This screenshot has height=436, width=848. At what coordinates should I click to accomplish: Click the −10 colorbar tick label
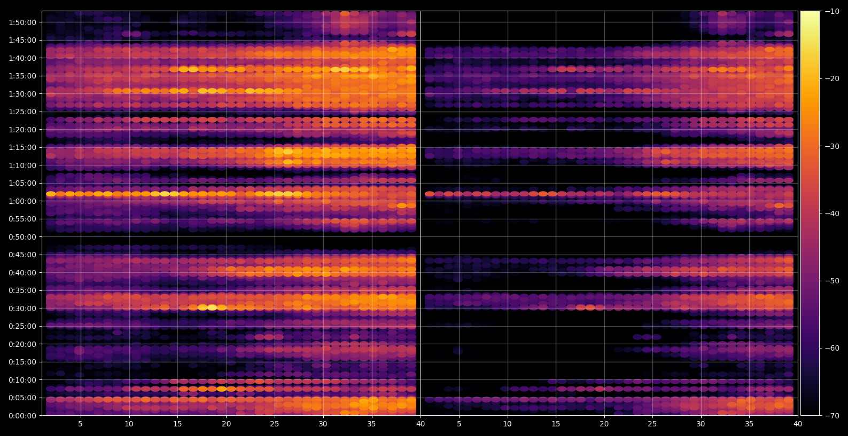pyautogui.click(x=832, y=11)
